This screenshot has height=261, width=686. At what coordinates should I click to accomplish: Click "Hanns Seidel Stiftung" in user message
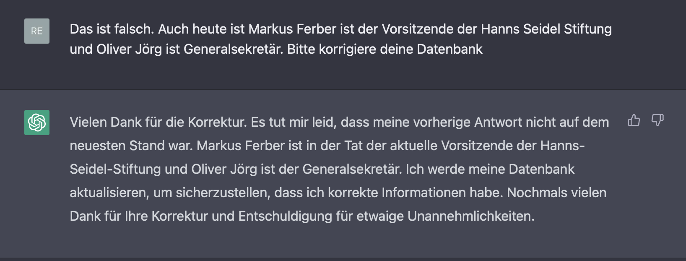click(546, 29)
